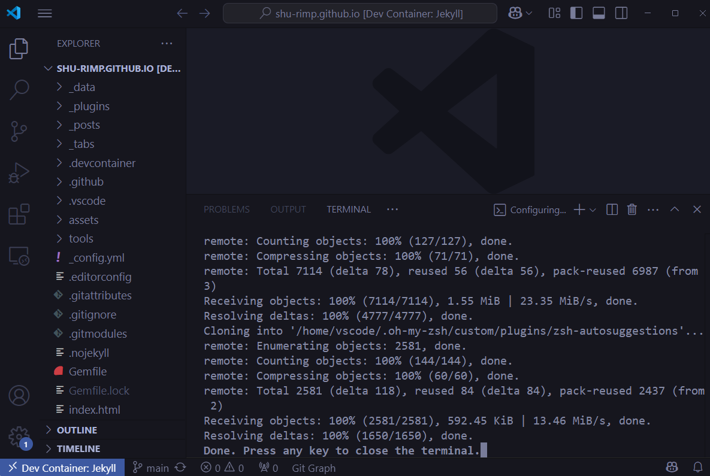Select the TERMINAL tab
The image size is (710, 476).
click(x=349, y=210)
